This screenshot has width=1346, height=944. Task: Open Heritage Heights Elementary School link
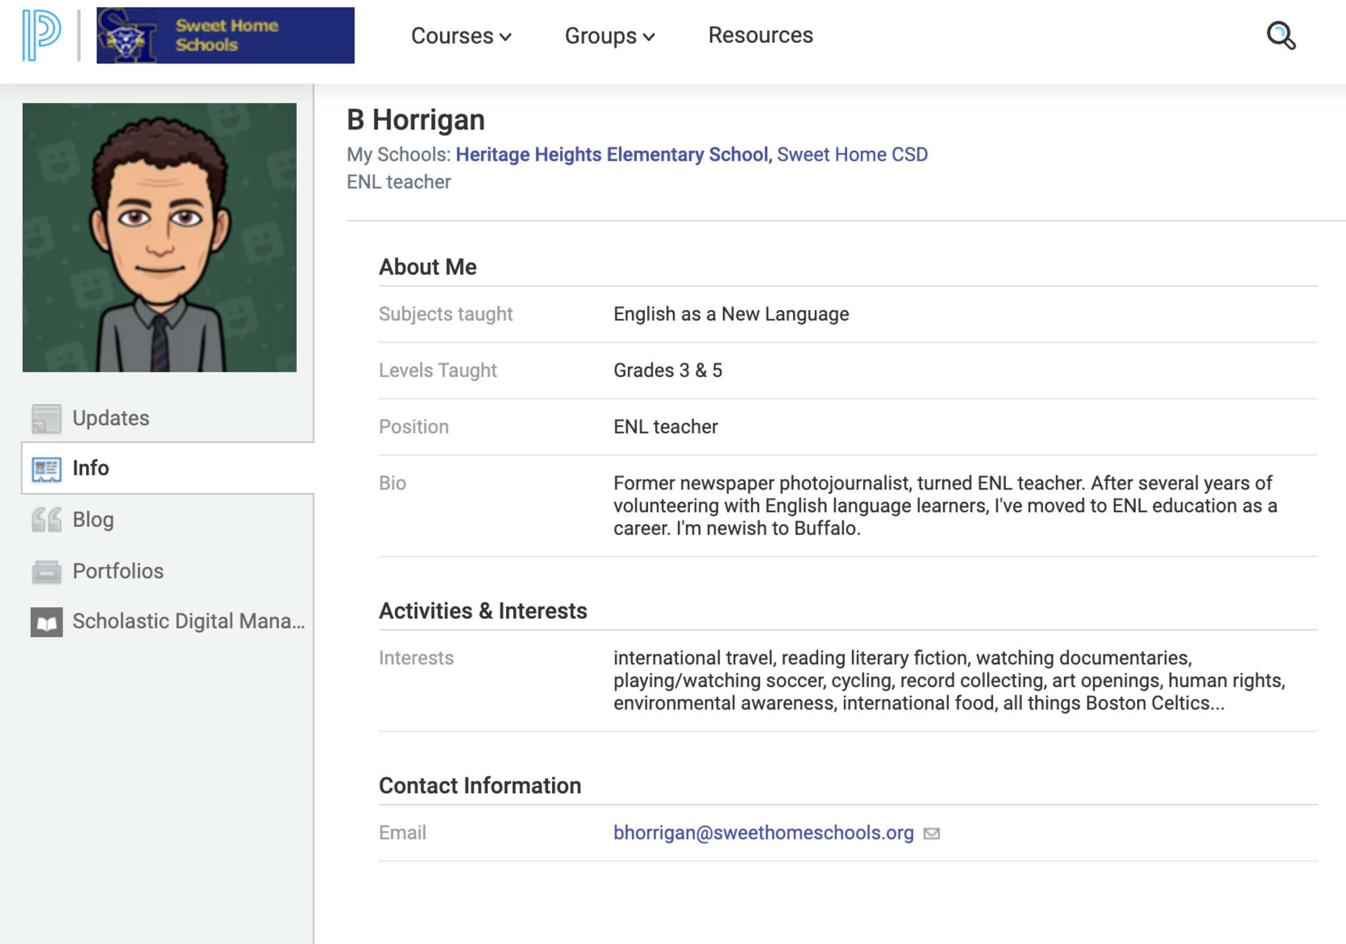tap(611, 154)
